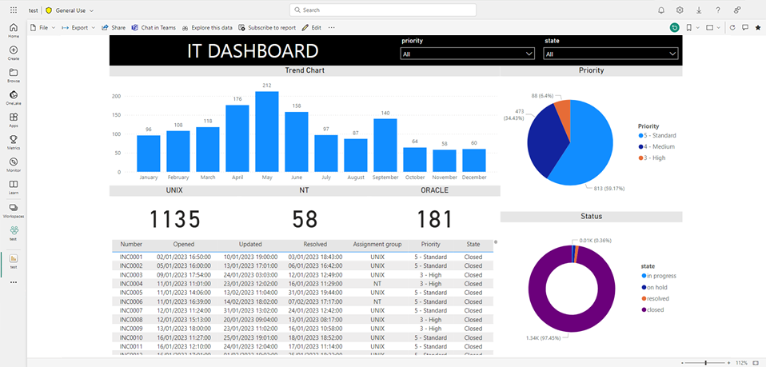This screenshot has width=766, height=367.
Task: Expand the state slicer dropdown
Action: pyautogui.click(x=611, y=54)
